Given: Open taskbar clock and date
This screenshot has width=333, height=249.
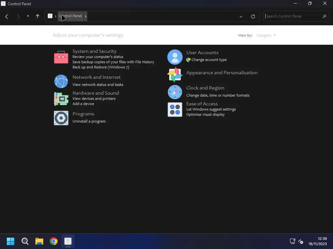Looking at the screenshot, I should tap(317, 241).
